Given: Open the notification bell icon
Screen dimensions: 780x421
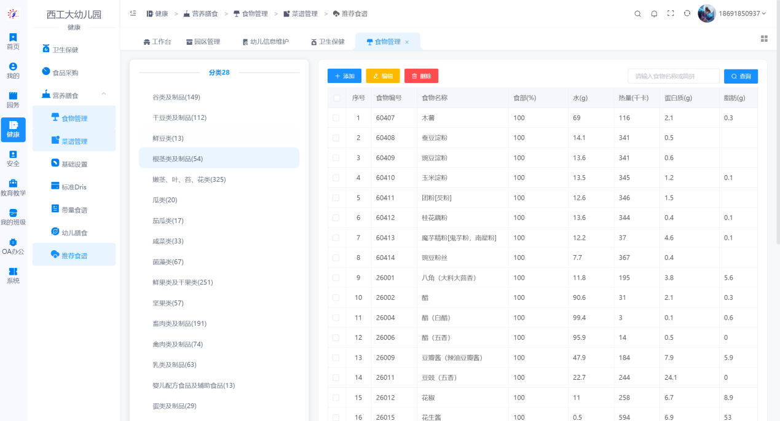Looking at the screenshot, I should click(x=654, y=14).
